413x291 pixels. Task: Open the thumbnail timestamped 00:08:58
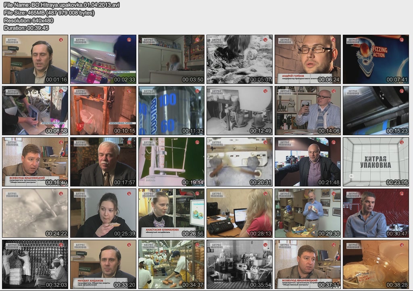click(x=35, y=111)
